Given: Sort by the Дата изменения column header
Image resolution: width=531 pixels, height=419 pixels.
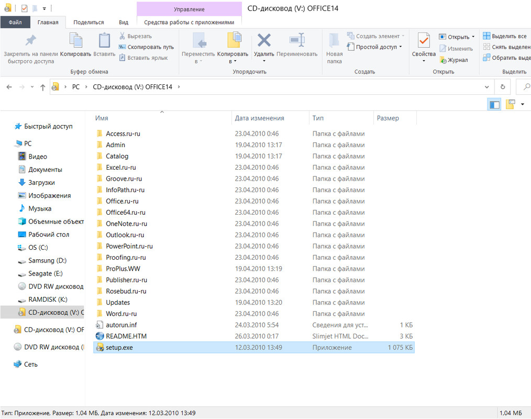Looking at the screenshot, I should coord(270,118).
